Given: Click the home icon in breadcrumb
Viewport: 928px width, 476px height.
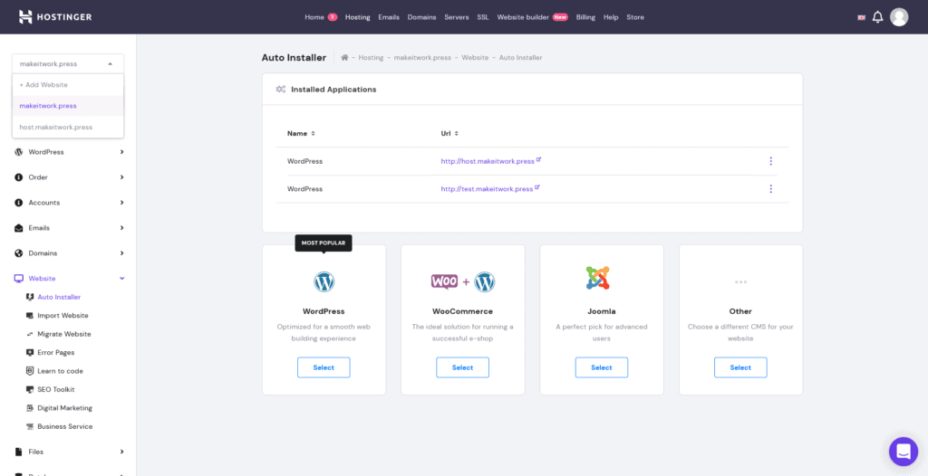Looking at the screenshot, I should [x=344, y=57].
